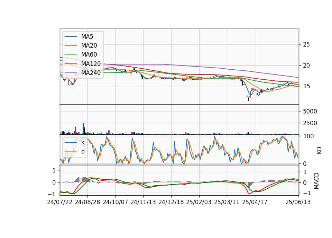
Task: Click the 24/12/18 date label
Action: click(171, 202)
